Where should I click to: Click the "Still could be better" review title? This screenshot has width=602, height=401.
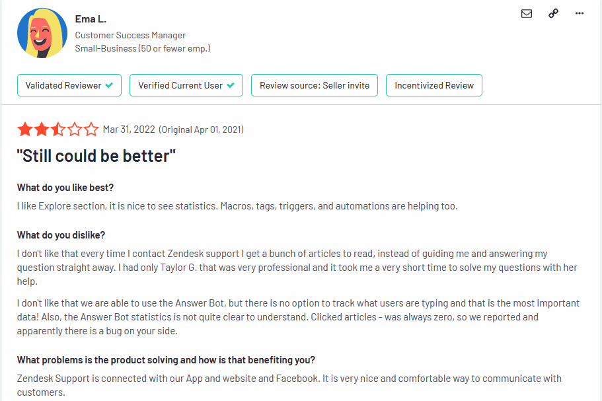[96, 156]
